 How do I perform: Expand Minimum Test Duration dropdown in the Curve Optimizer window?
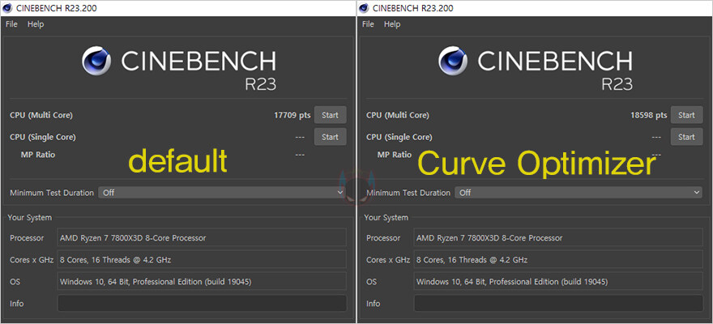click(x=579, y=193)
